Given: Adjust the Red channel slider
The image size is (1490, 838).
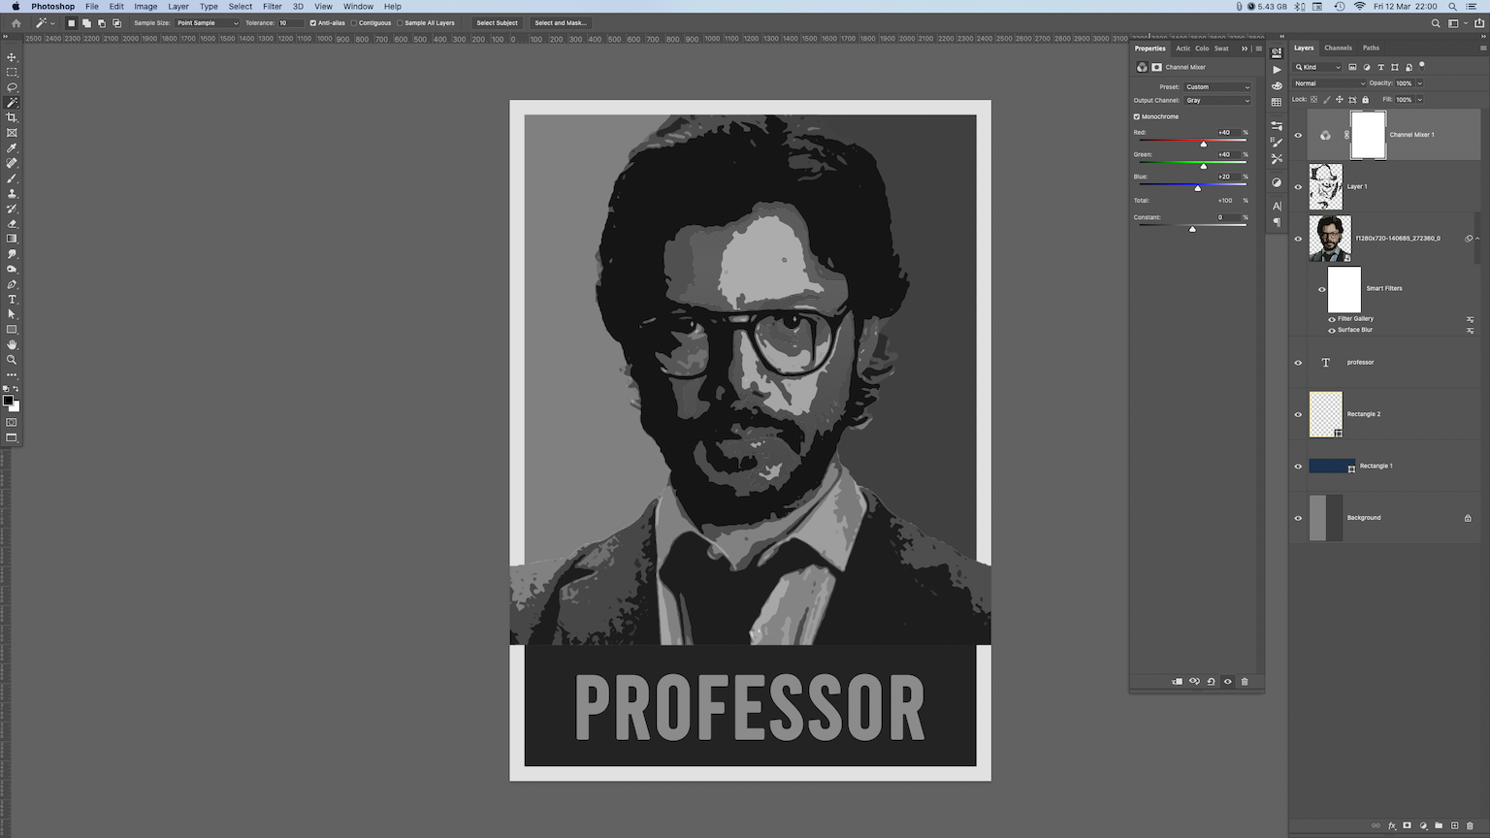Looking at the screenshot, I should pyautogui.click(x=1204, y=144).
